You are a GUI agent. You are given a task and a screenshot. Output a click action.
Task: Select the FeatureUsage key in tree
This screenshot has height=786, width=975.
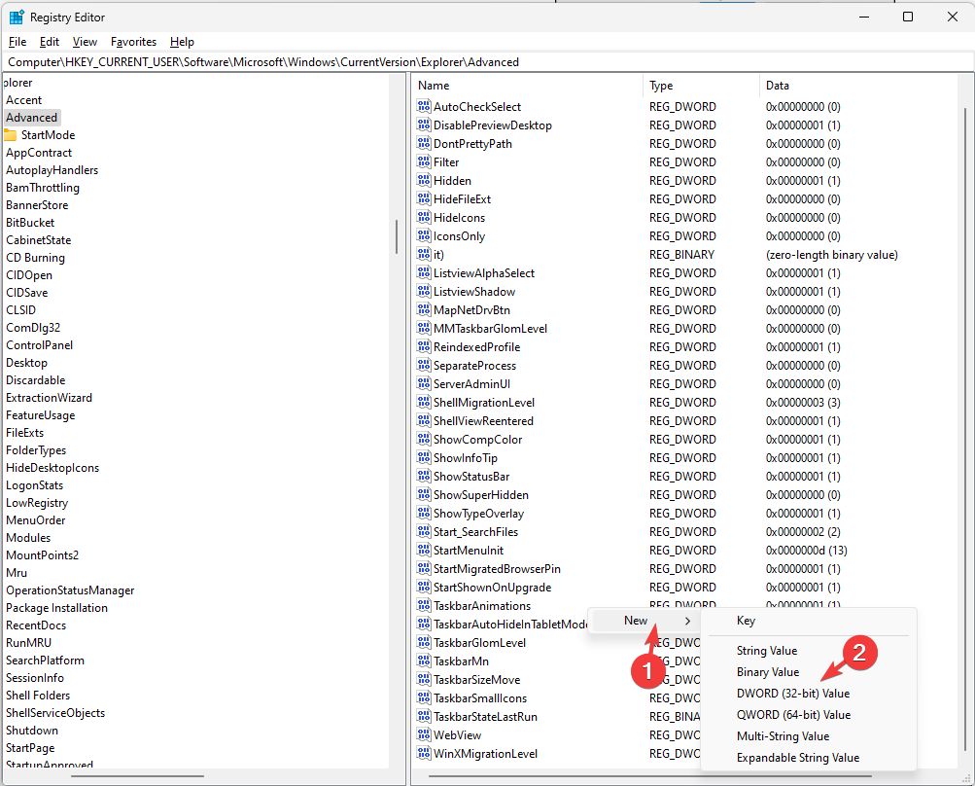tap(40, 415)
